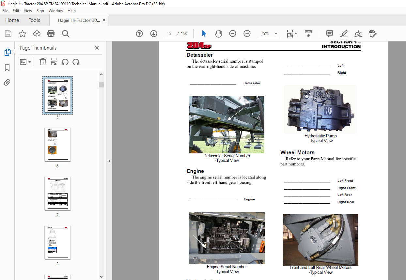The height and width of the screenshot is (280, 406).
Task: Click the insert page break icon in thumbnails panel
Action: point(54,62)
